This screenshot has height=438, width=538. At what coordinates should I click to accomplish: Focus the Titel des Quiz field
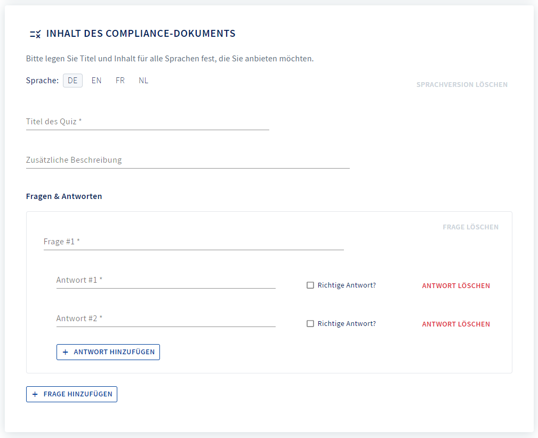(148, 122)
